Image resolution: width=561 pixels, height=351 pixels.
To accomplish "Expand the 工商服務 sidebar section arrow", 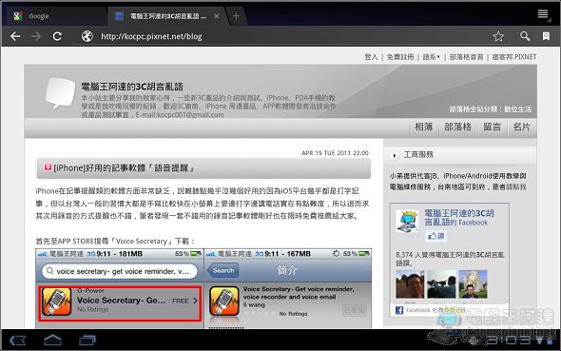I will pyautogui.click(x=395, y=156).
